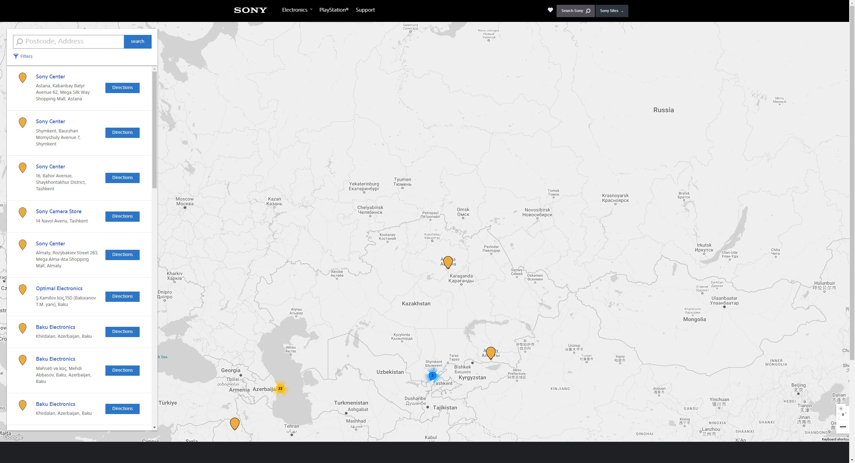The height and width of the screenshot is (463, 855).
Task: Click the Filters funnel icon
Action: coord(16,56)
